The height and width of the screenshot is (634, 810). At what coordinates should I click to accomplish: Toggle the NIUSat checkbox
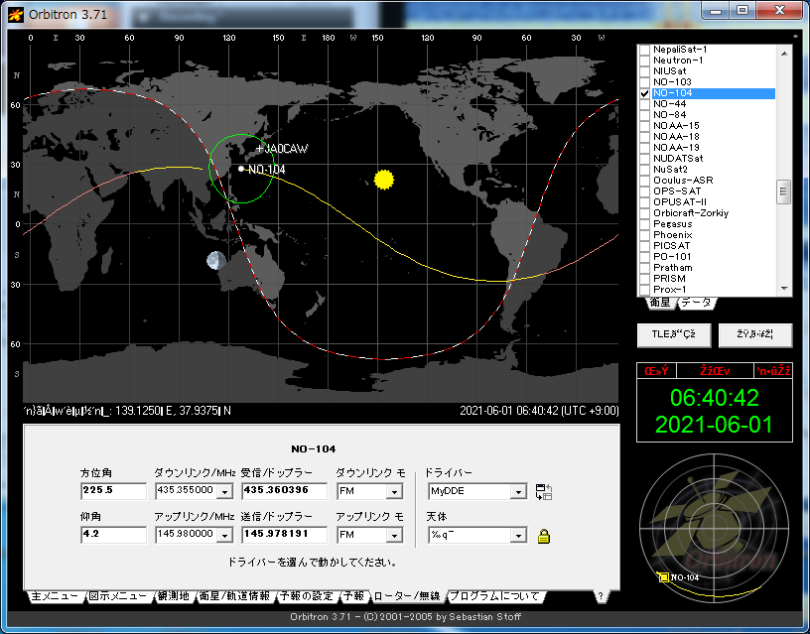[644, 71]
